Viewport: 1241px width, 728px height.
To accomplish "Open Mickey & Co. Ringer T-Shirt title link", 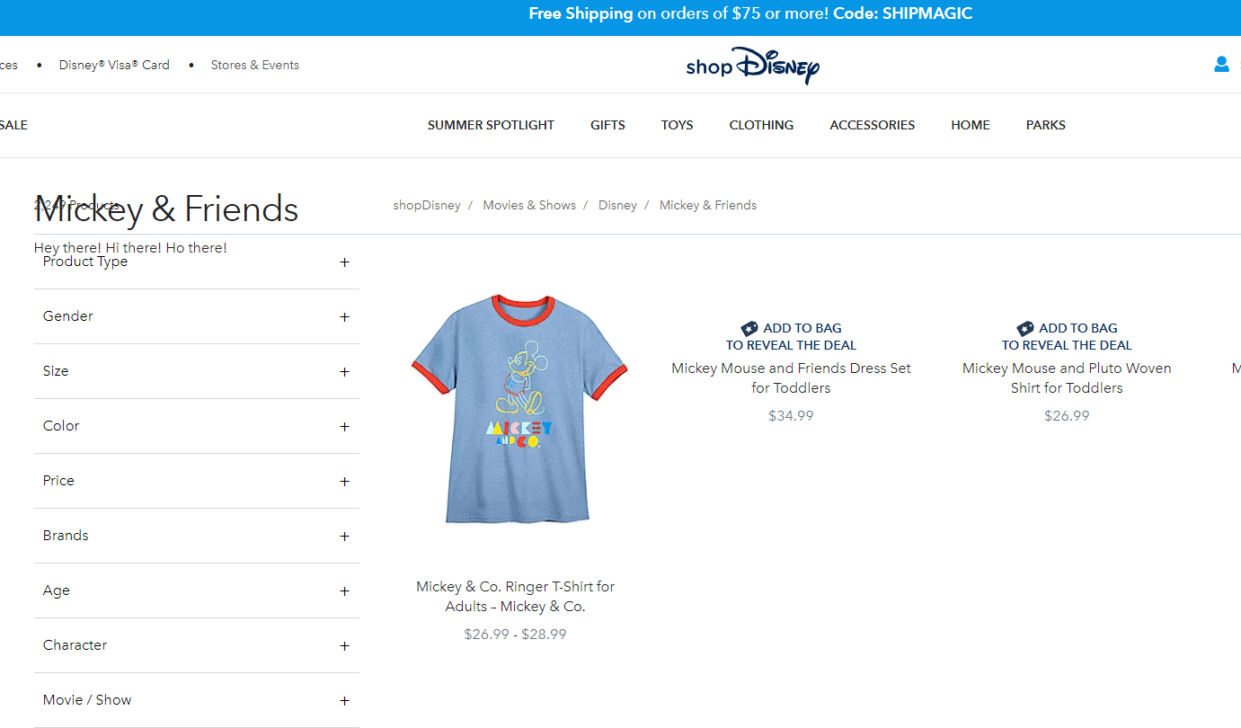I will [516, 596].
